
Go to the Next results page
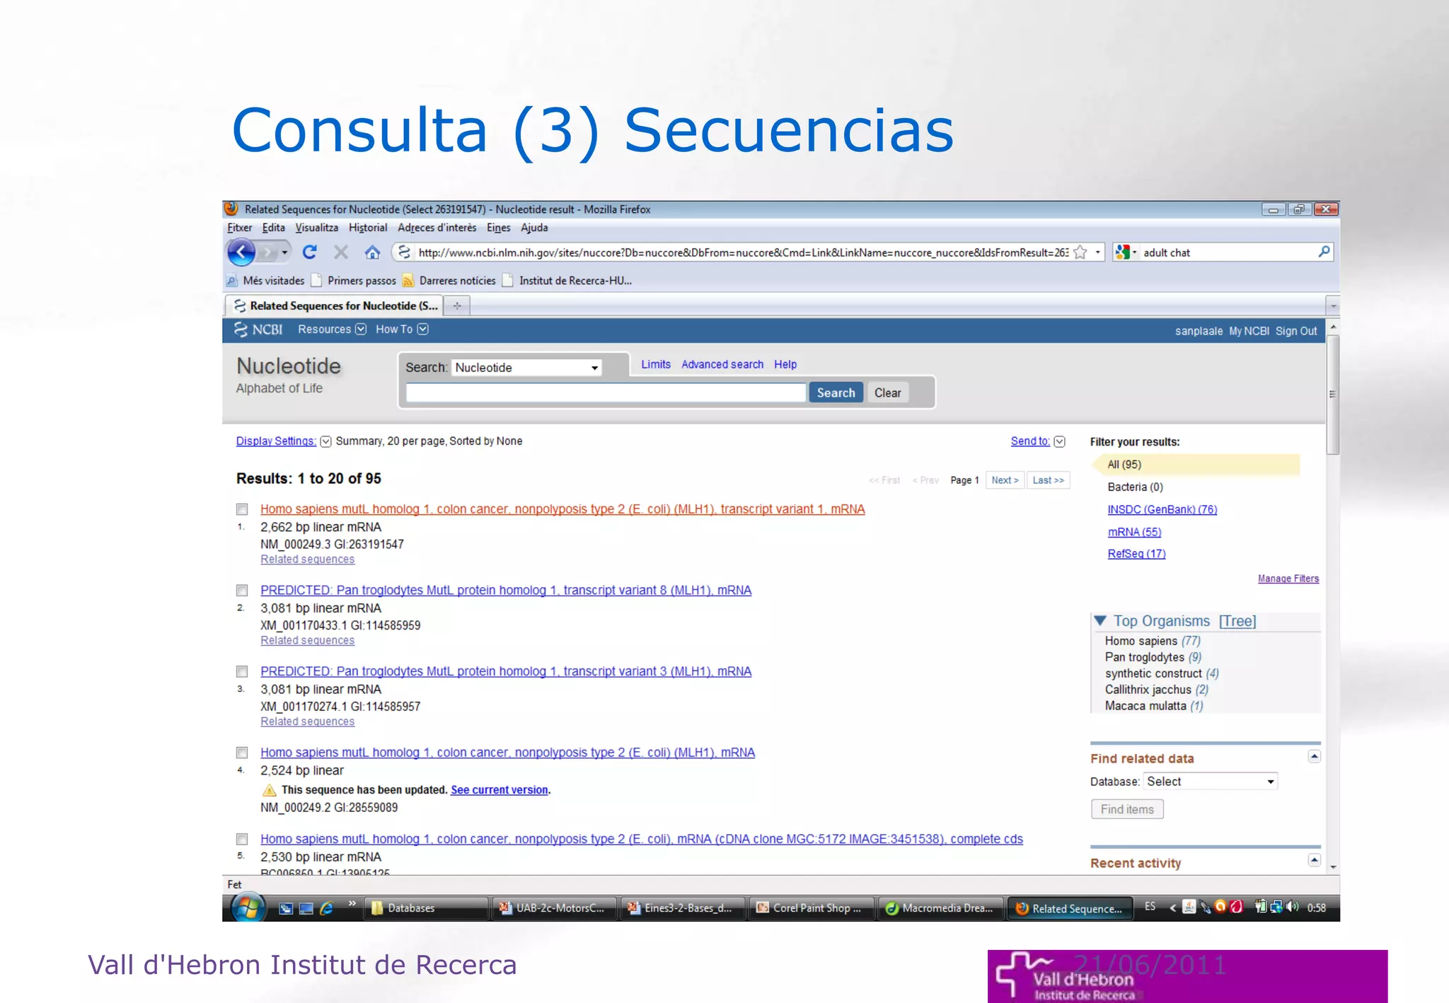1005,480
